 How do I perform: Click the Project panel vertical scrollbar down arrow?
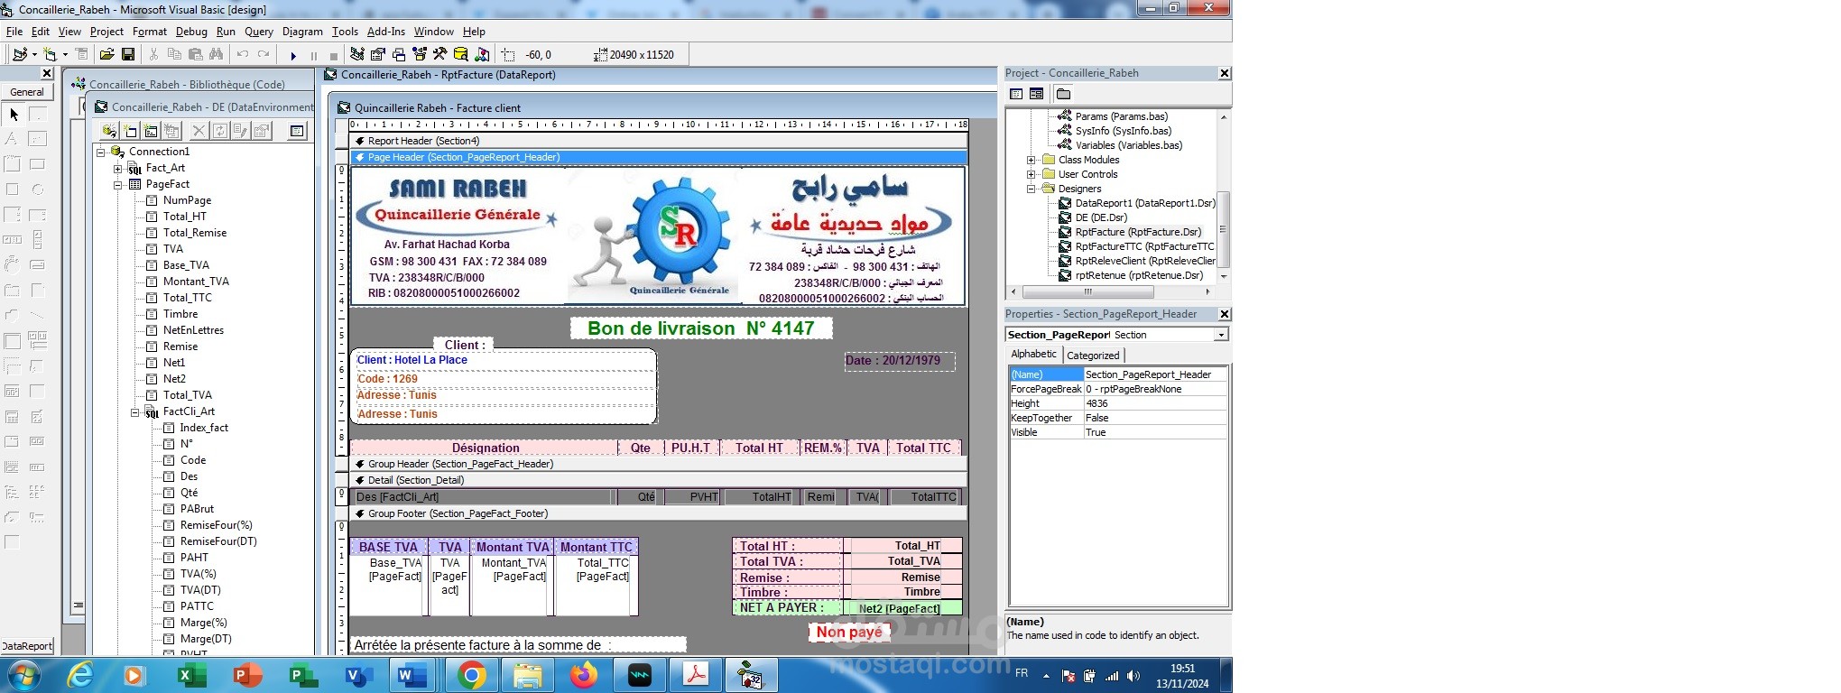tap(1224, 276)
